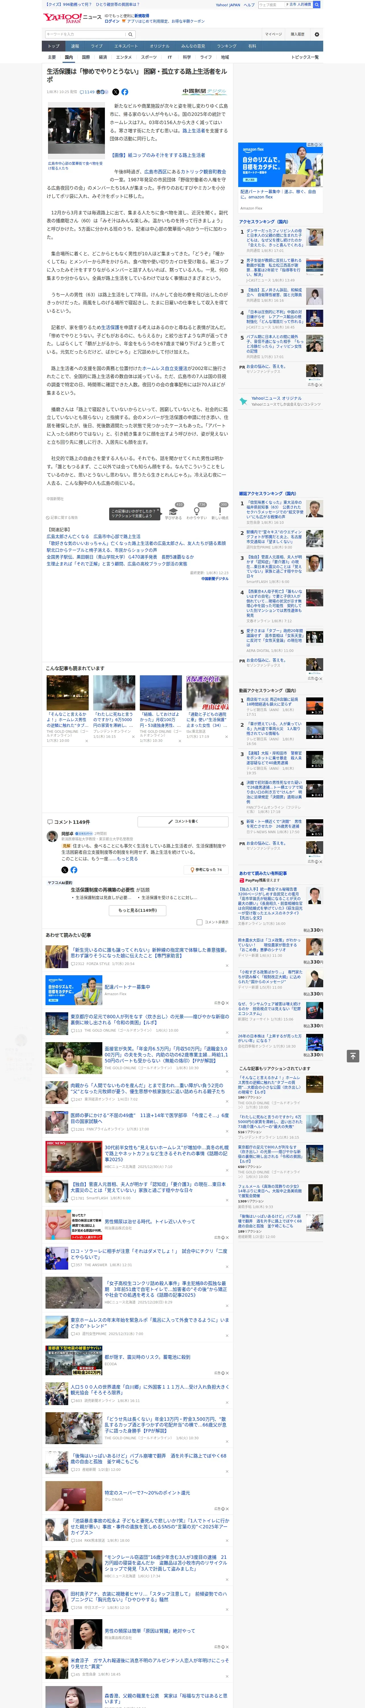
Task: Share 岡部卓's comment on Facebook
Action: [74, 870]
